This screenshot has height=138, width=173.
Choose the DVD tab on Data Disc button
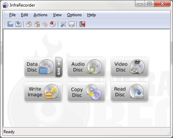pos(59,72)
